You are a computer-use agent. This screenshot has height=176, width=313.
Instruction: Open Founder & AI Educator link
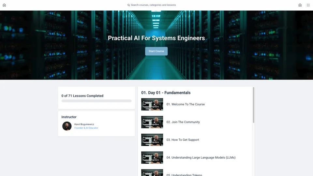click(x=86, y=128)
